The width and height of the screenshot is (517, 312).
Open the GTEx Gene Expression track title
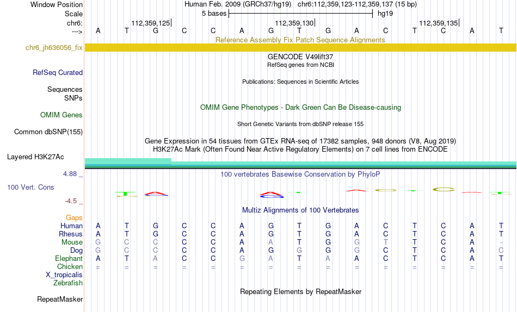click(300, 141)
